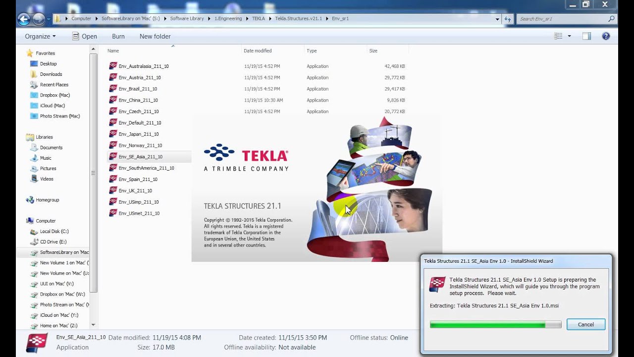
Task: Select the Env_Default_211_10 file icon
Action: tap(113, 122)
